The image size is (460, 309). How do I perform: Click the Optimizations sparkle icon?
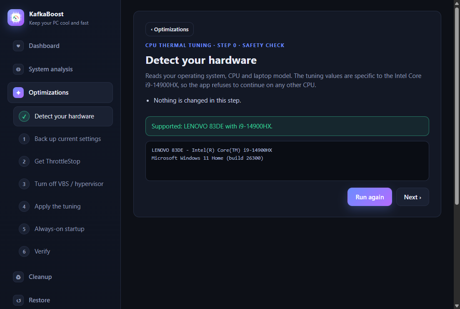point(18,93)
